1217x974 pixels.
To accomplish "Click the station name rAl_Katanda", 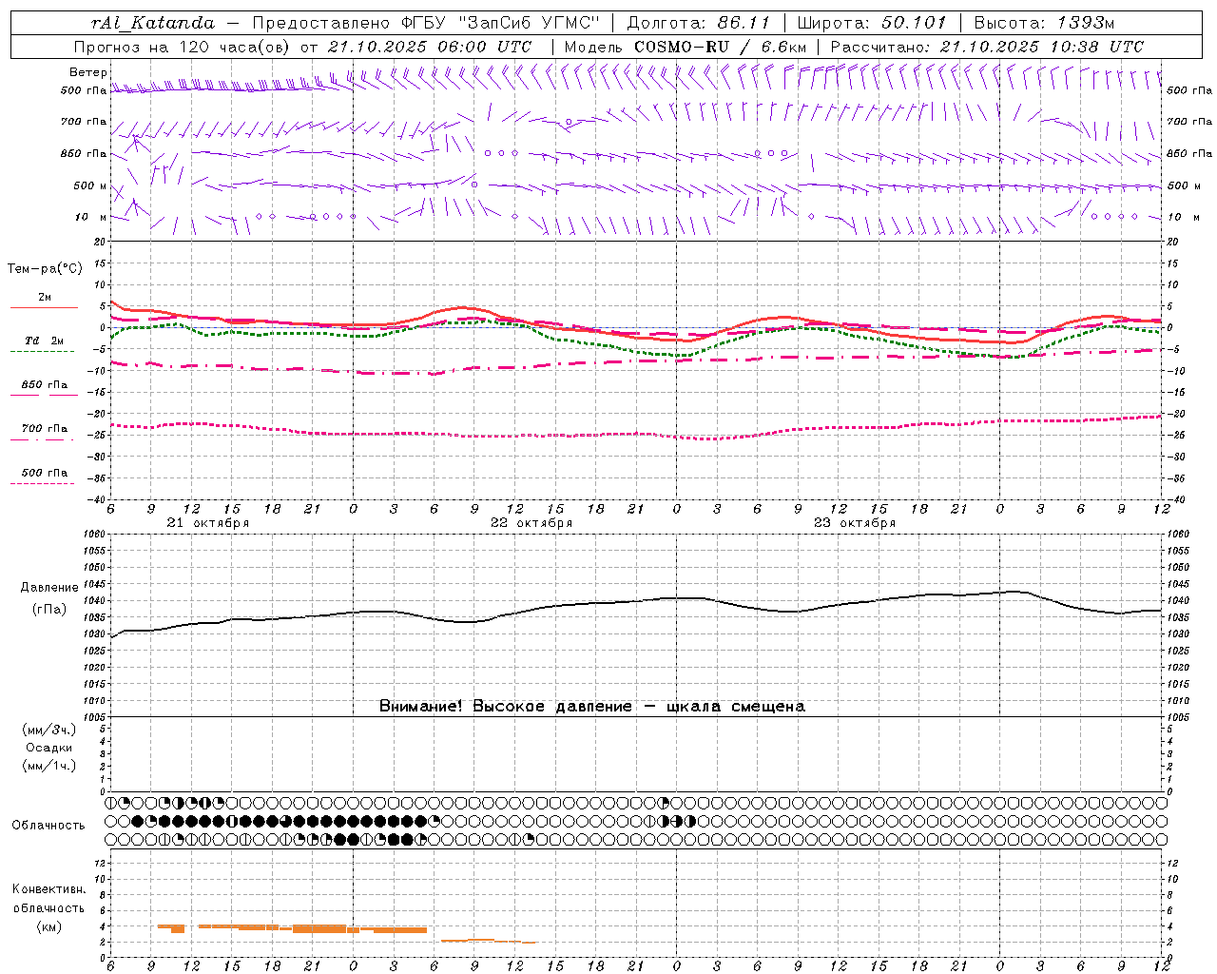I will pyautogui.click(x=153, y=23).
